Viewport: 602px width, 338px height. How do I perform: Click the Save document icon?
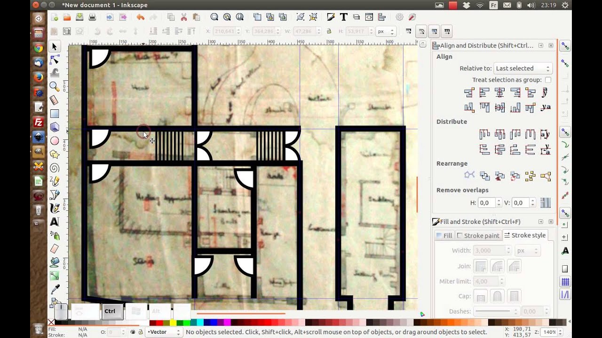click(79, 17)
